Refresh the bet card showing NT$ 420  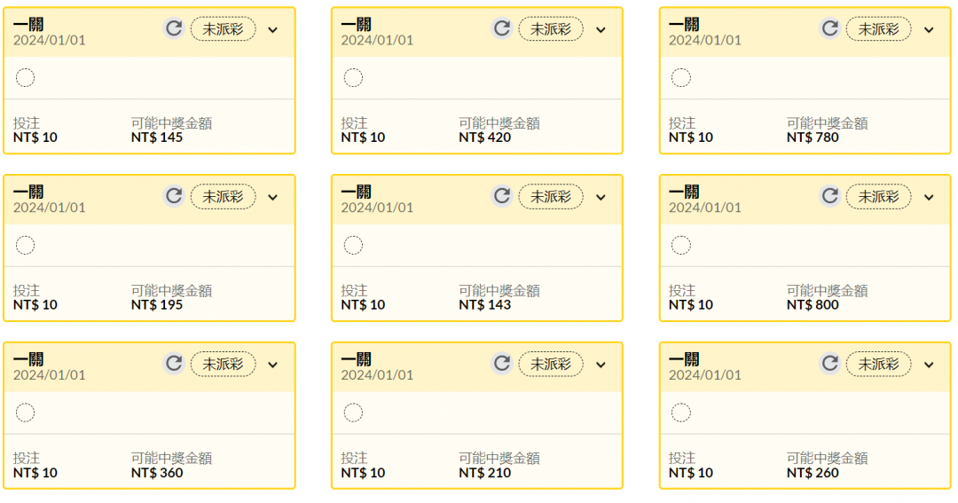502,28
